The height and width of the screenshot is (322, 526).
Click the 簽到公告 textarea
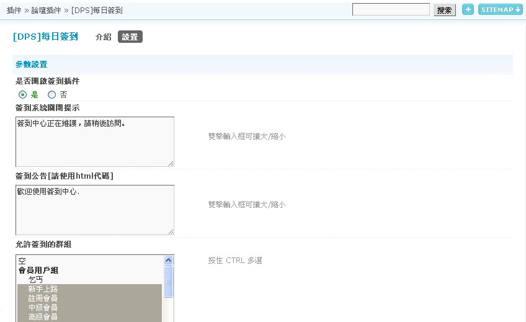click(95, 210)
